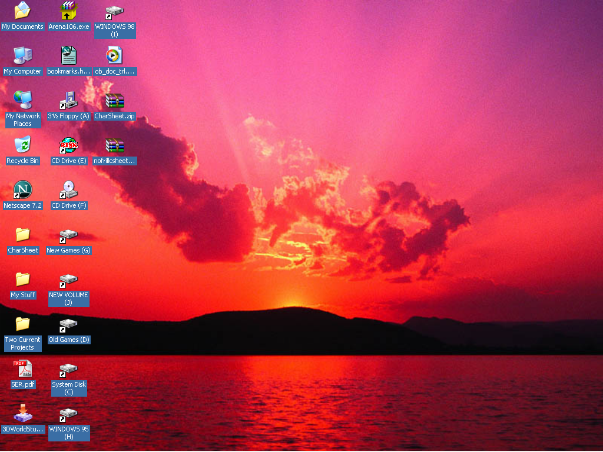Image resolution: width=603 pixels, height=452 pixels.
Task: Select the bookmarks HTML file icon
Action: [x=69, y=56]
